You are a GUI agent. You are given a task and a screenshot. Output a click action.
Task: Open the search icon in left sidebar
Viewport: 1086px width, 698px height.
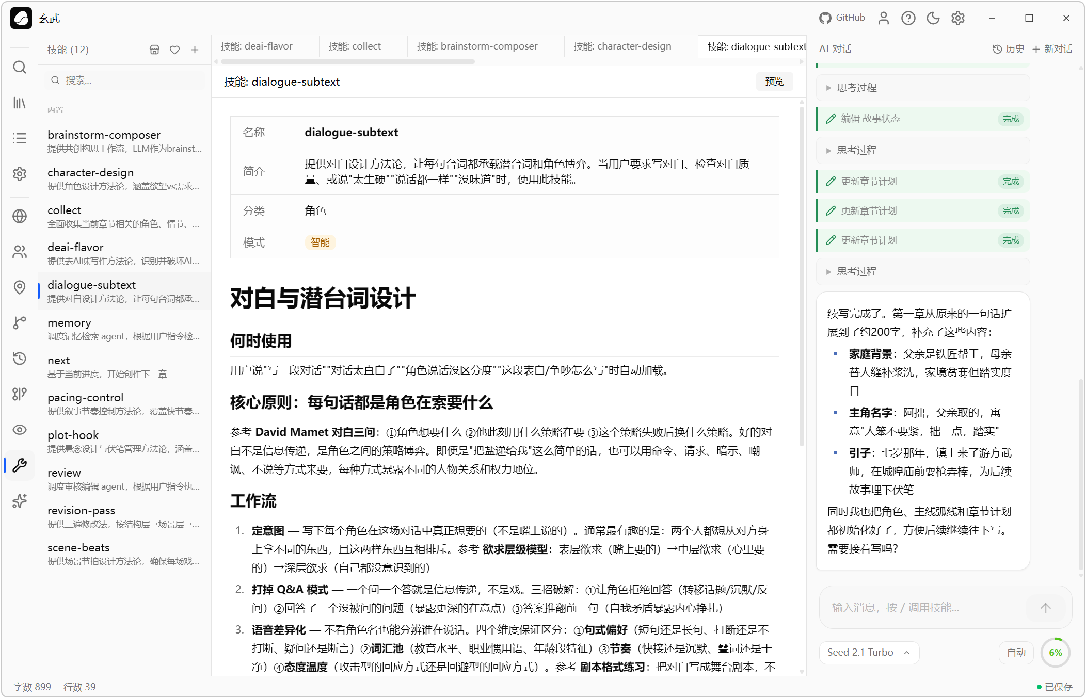tap(20, 67)
